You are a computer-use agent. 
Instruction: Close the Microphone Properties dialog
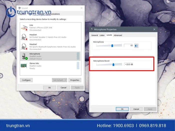click(x=154, y=29)
